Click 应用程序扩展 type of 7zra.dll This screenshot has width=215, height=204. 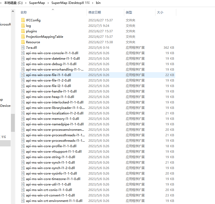point(135,47)
